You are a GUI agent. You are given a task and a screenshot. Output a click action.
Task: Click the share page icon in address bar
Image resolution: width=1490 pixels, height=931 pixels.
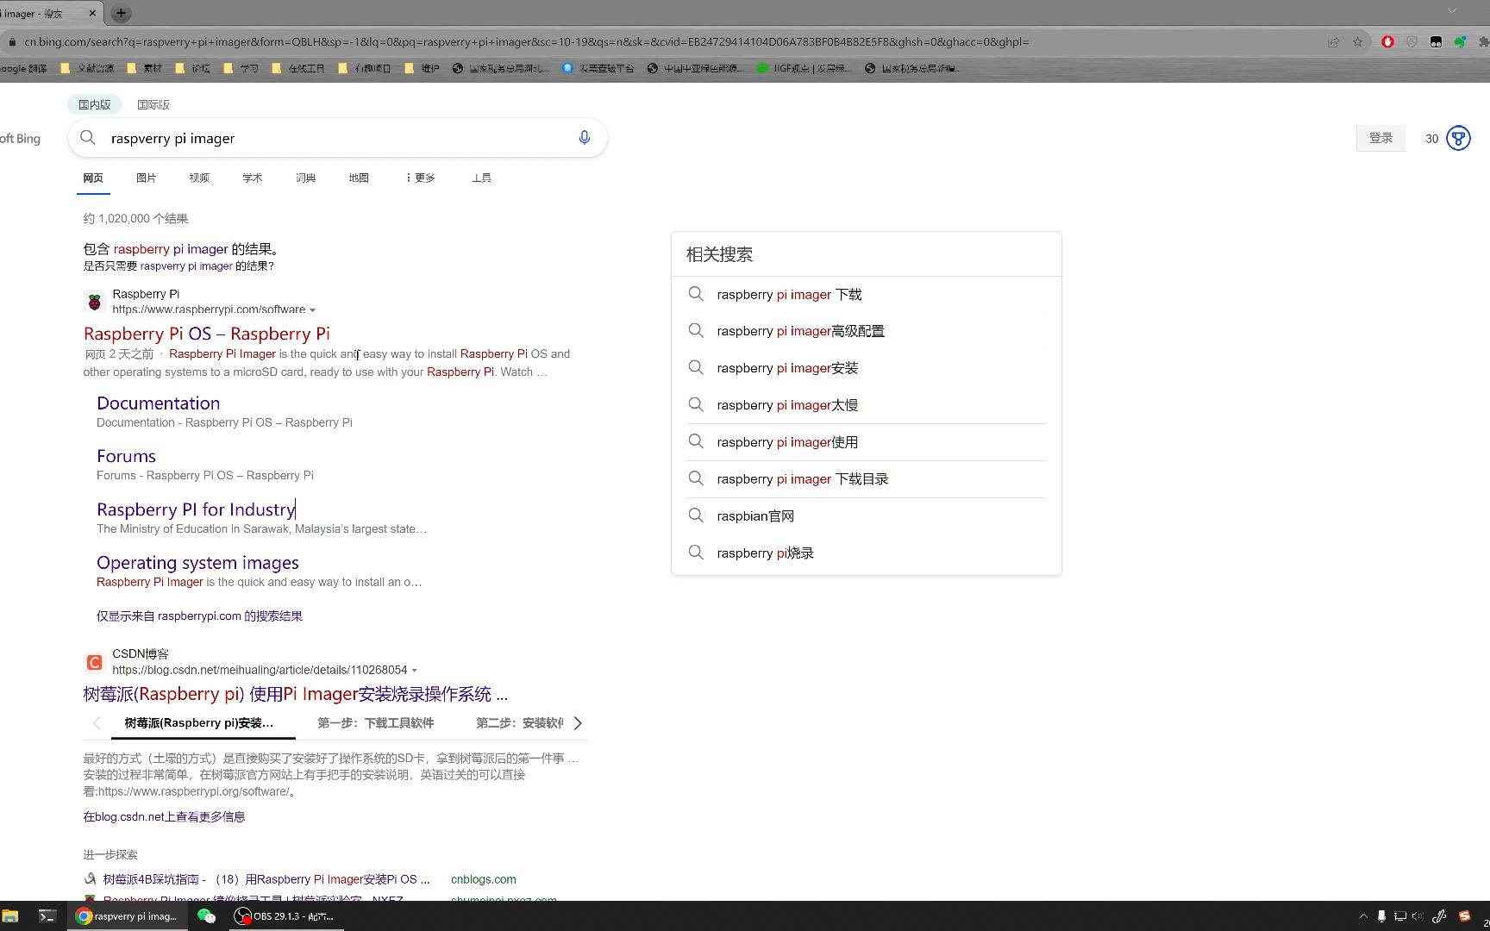[1333, 41]
